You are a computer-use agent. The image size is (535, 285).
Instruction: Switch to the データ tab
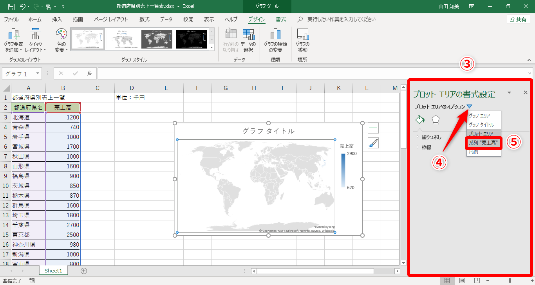166,19
